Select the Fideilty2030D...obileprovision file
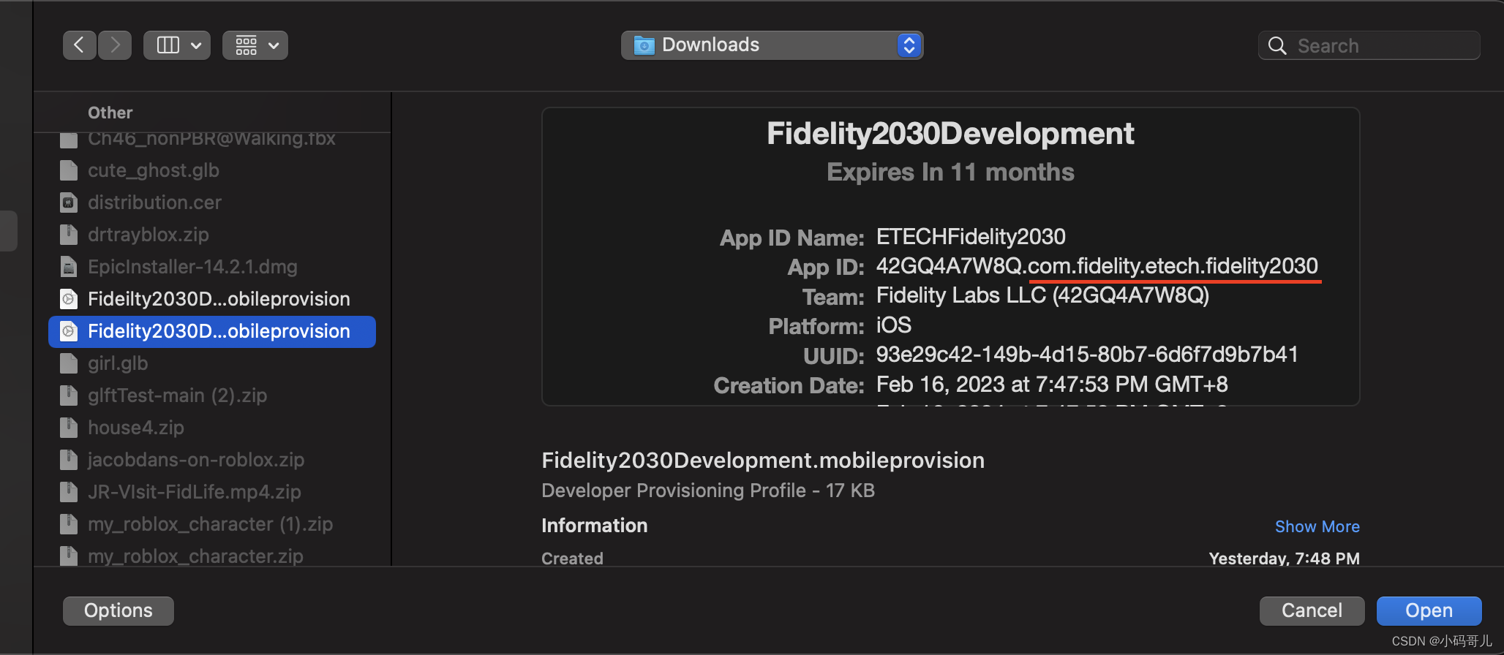The height and width of the screenshot is (655, 1504). tap(212, 299)
